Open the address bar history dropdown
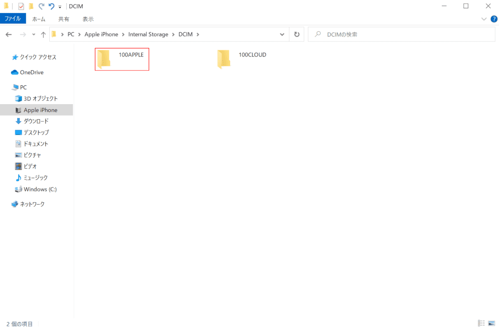The height and width of the screenshot is (328, 499). [282, 34]
